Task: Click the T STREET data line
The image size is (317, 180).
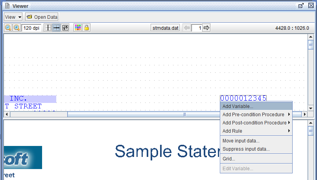Action: [23, 106]
